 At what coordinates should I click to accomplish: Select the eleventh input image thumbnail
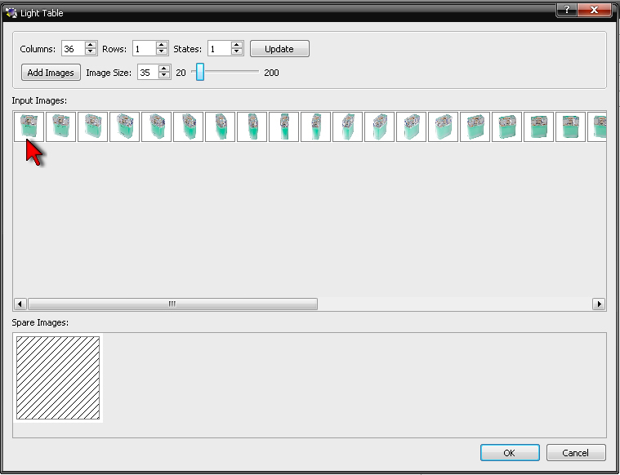pyautogui.click(x=347, y=127)
